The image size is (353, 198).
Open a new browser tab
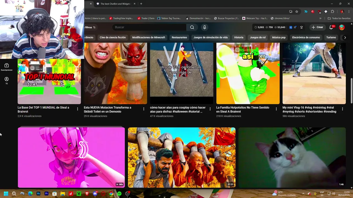coord(141,4)
